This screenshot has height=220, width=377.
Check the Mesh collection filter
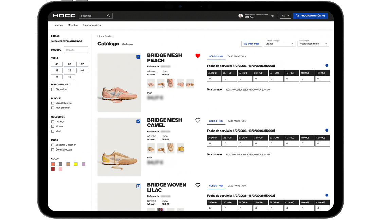pyautogui.click(x=53, y=131)
